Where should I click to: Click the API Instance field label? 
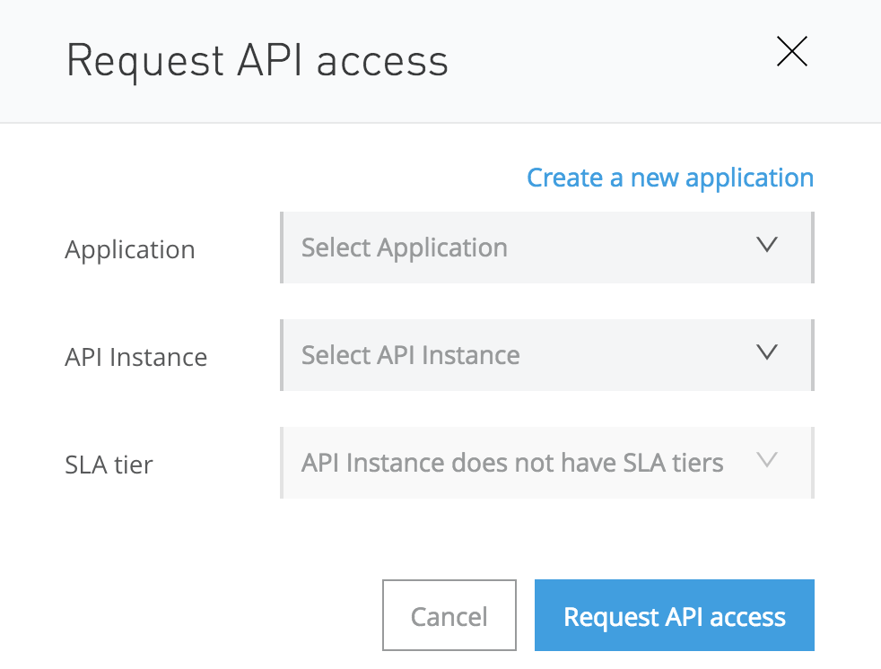pyautogui.click(x=135, y=357)
